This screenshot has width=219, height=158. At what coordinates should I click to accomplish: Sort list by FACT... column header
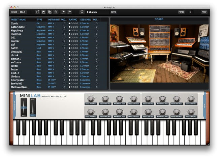click(x=96, y=20)
